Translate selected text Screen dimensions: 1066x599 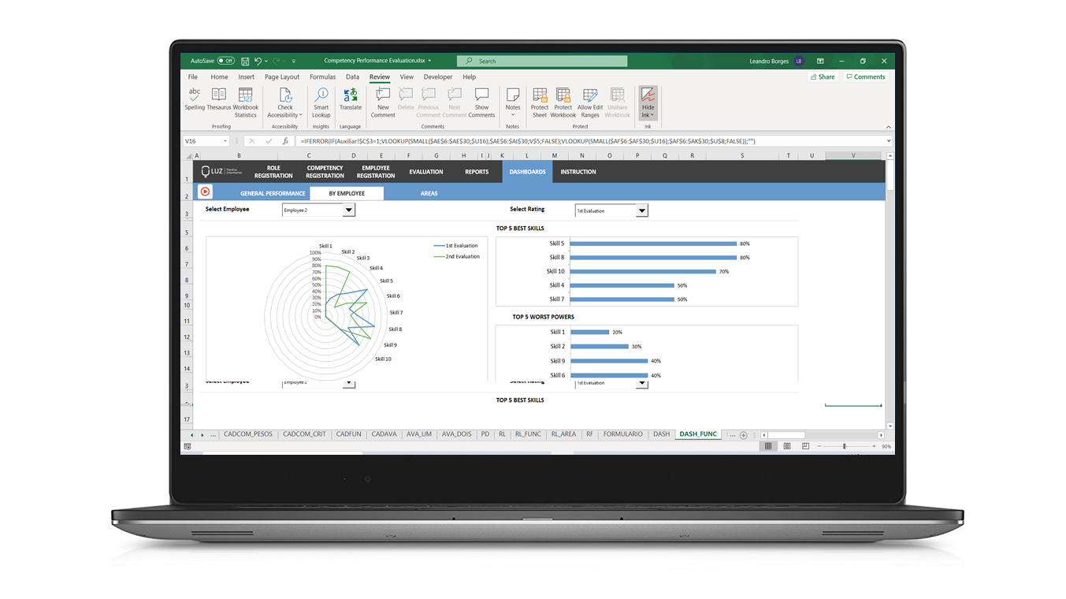350,101
